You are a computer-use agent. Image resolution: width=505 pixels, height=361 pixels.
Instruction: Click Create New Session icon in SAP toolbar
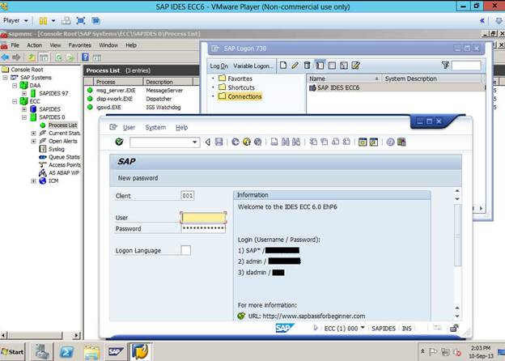pos(363,142)
